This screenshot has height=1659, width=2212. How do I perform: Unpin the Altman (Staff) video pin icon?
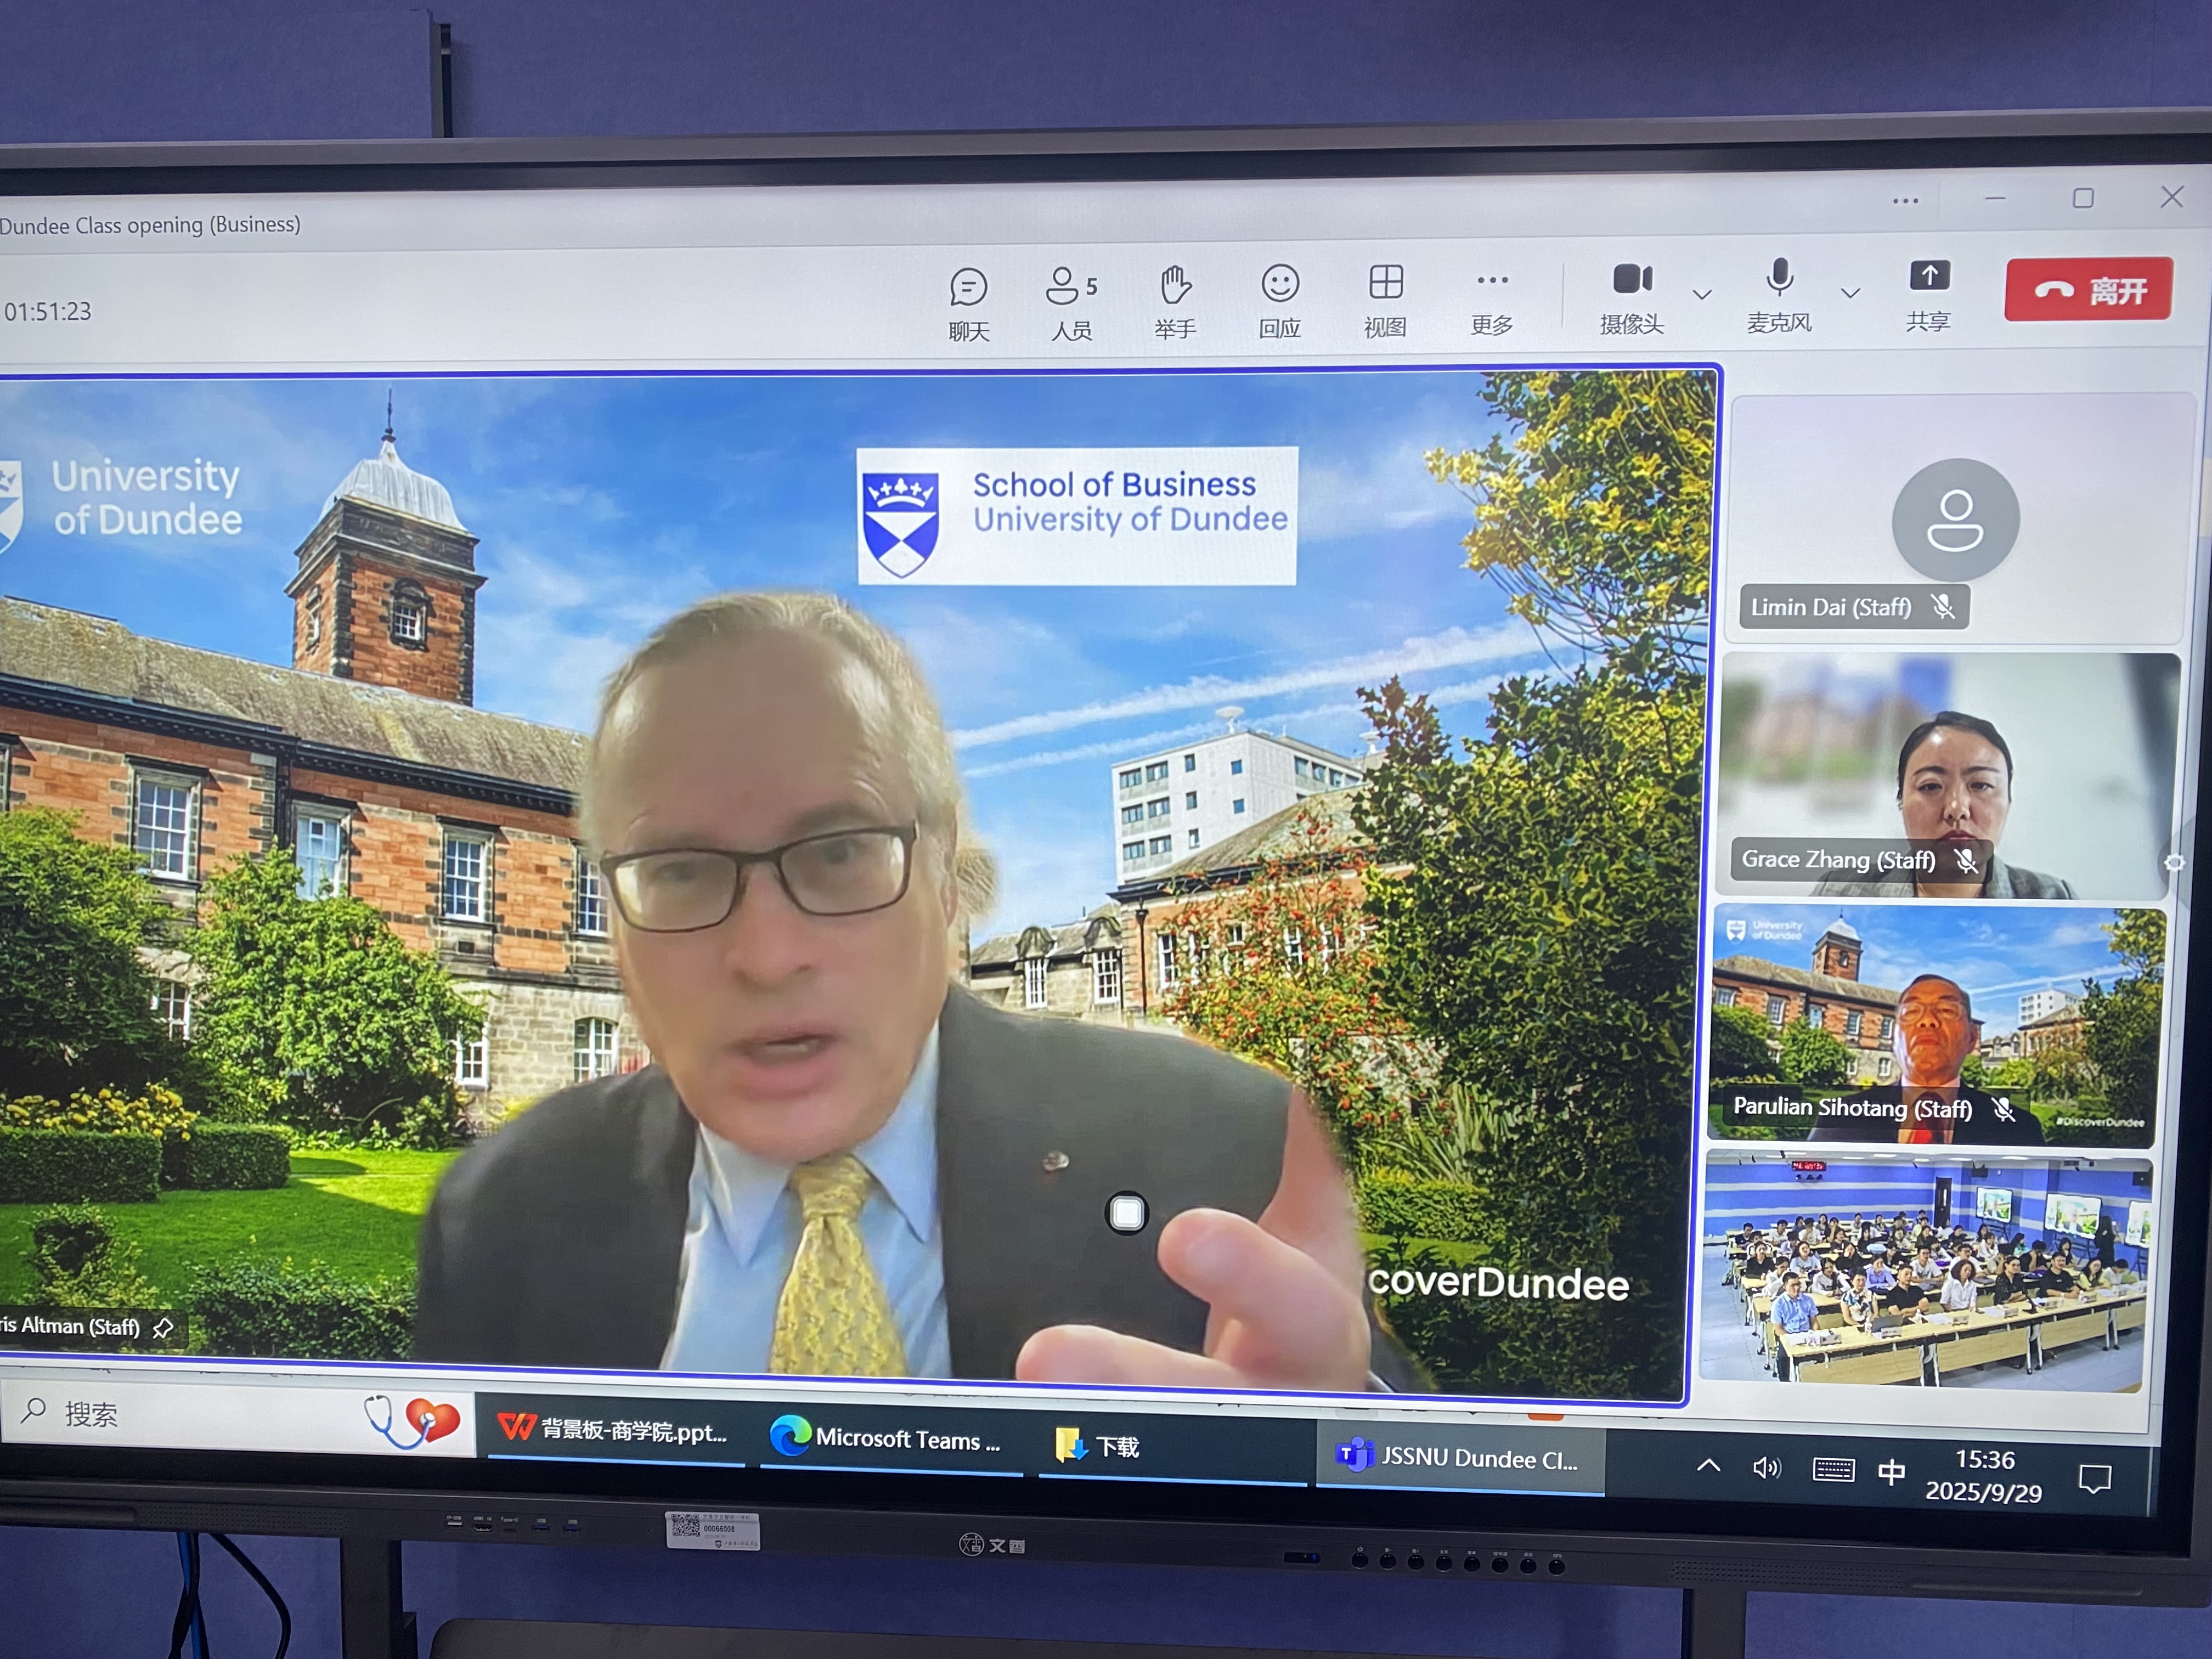click(x=163, y=1327)
